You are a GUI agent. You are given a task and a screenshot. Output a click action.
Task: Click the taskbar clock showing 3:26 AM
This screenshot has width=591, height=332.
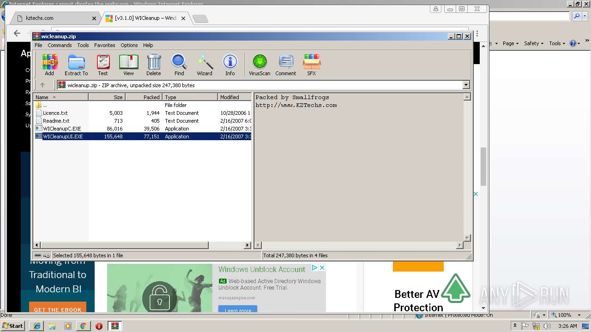coord(567,326)
